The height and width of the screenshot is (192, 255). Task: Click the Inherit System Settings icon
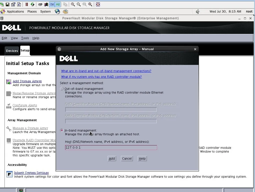click(x=10, y=174)
